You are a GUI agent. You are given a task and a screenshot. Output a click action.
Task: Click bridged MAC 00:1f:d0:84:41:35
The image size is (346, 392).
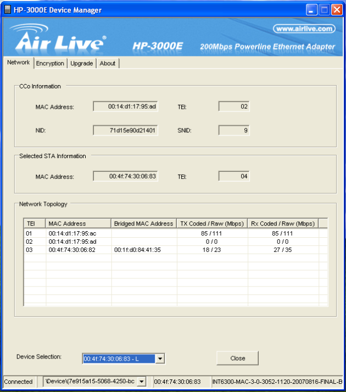click(x=137, y=250)
